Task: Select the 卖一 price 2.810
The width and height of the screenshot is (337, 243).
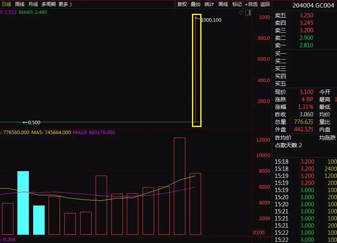Action: (307, 45)
